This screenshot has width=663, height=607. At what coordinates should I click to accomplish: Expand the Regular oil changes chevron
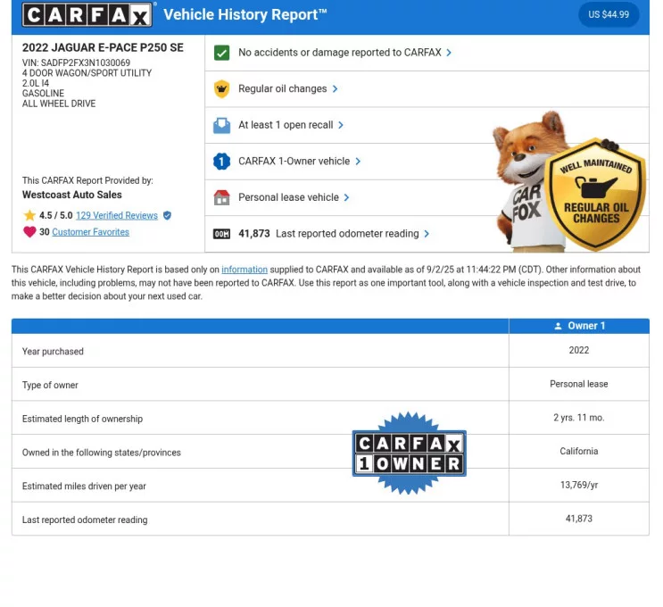[336, 89]
